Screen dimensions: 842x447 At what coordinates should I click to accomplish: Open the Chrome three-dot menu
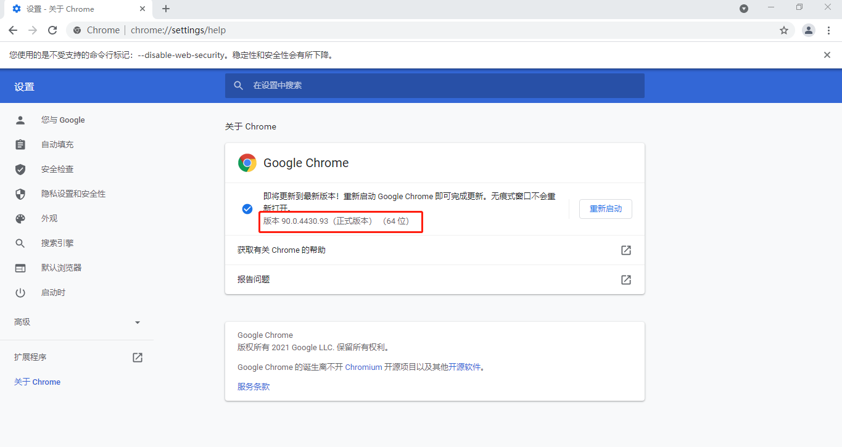pyautogui.click(x=829, y=30)
